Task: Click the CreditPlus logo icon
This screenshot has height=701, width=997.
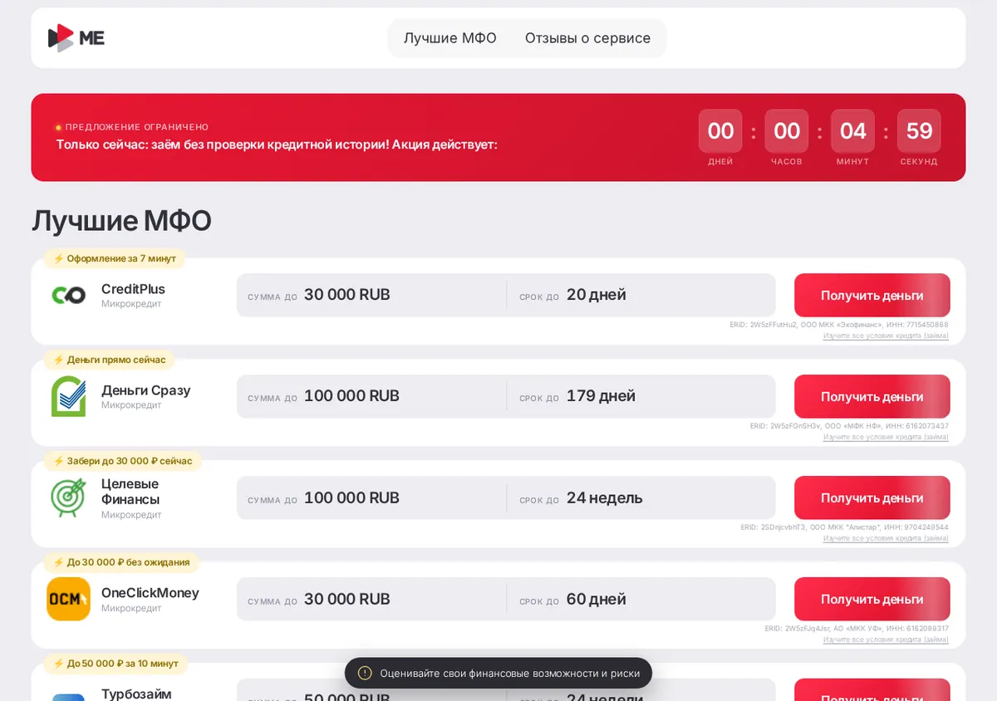Action: point(68,295)
